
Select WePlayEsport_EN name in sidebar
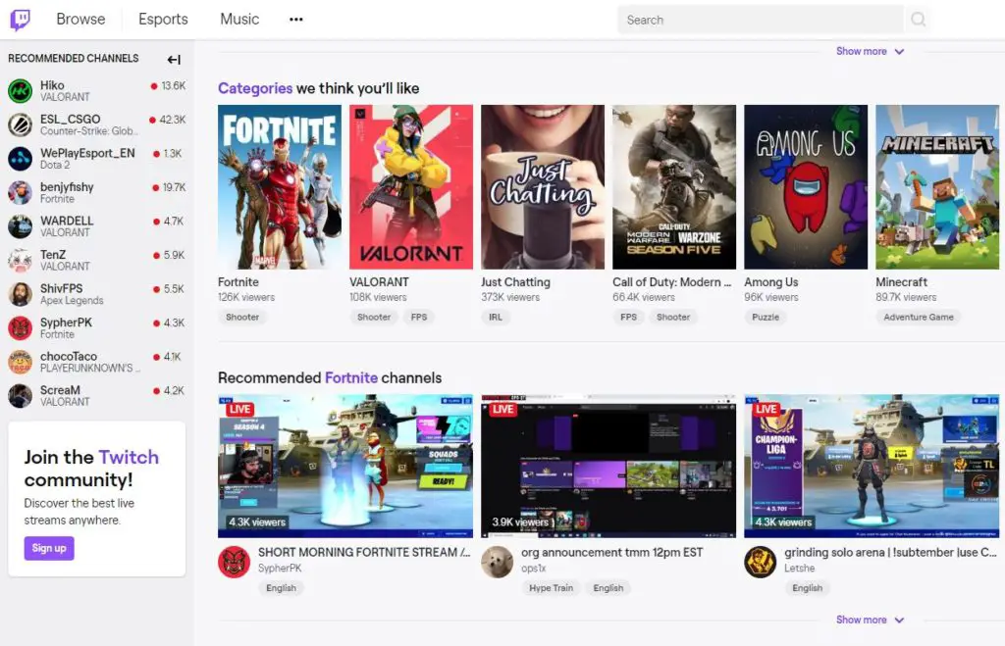click(x=87, y=153)
